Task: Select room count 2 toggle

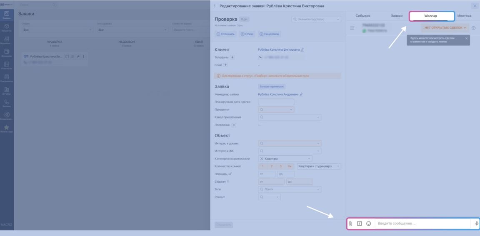Action: pyautogui.click(x=272, y=166)
